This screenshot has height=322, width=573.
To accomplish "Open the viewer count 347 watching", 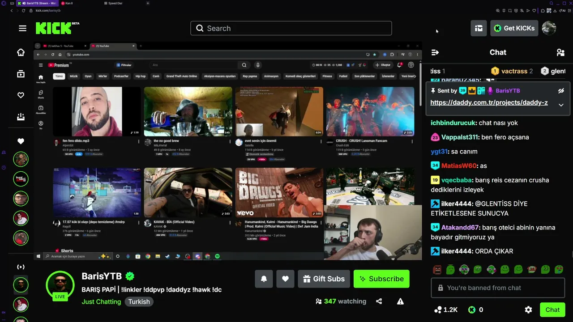I will point(341,301).
